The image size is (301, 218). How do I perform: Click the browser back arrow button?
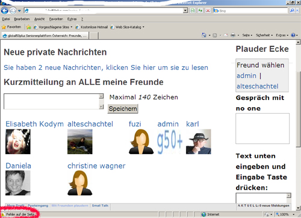point(5,10)
